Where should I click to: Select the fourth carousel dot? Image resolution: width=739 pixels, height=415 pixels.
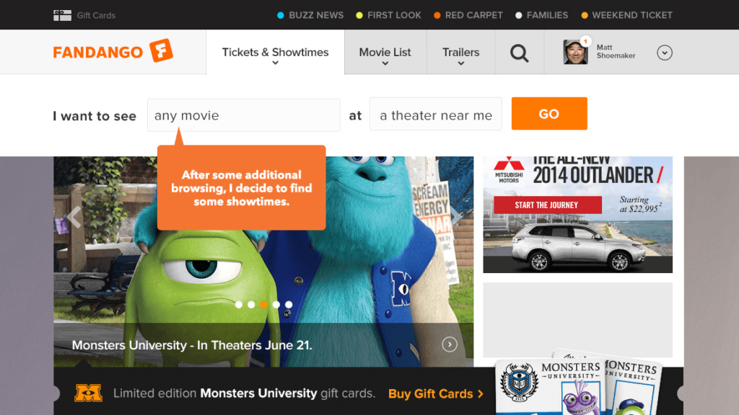[276, 305]
